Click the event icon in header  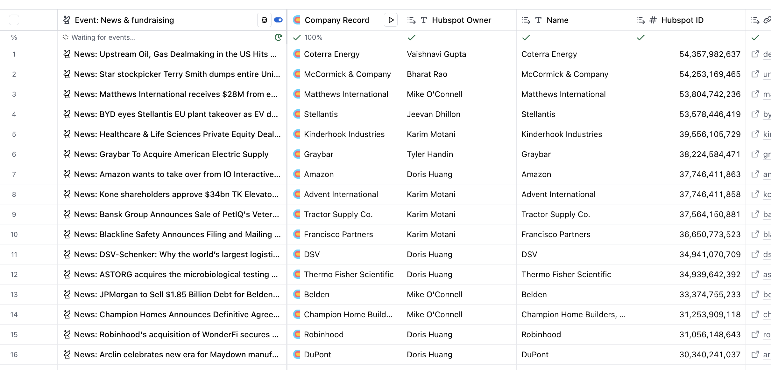pos(67,20)
